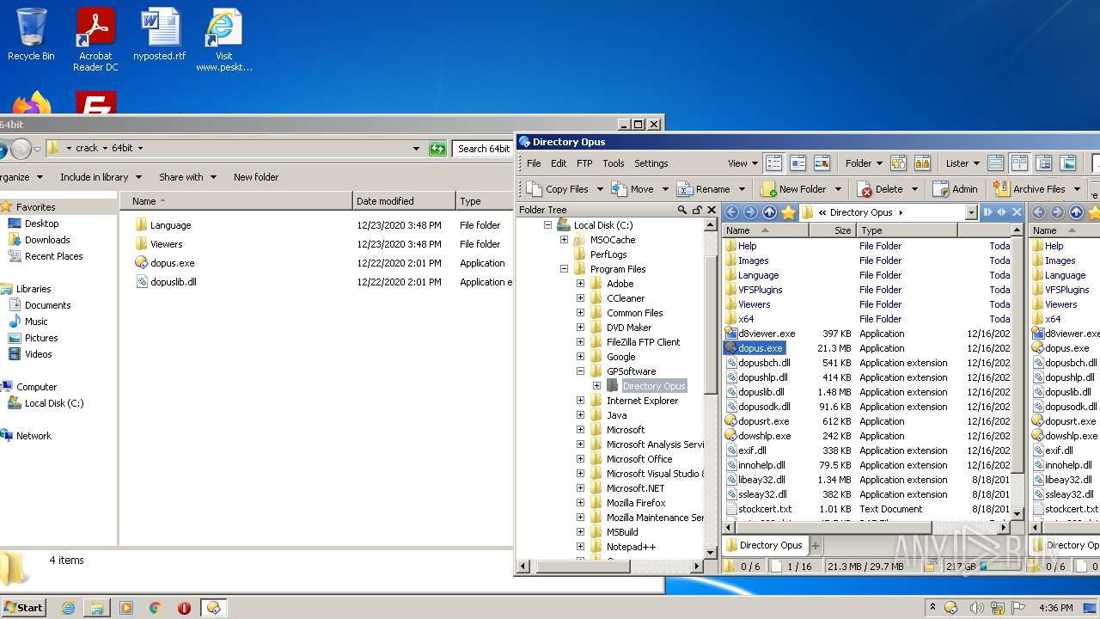Switch to Thumbnails view mode icon
The height and width of the screenshot is (619, 1100).
(822, 162)
